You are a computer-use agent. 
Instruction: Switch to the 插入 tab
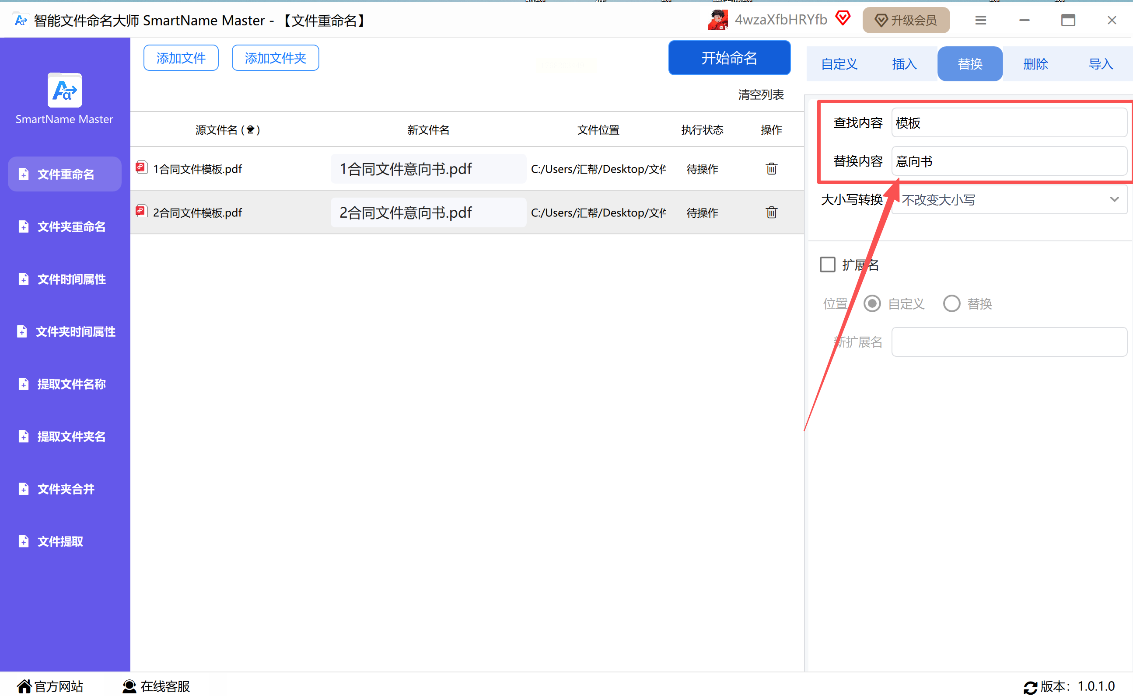pos(904,64)
